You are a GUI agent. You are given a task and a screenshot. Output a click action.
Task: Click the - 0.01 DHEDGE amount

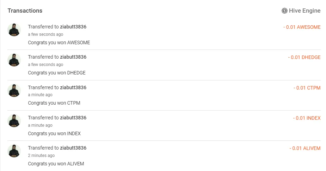click(x=305, y=57)
